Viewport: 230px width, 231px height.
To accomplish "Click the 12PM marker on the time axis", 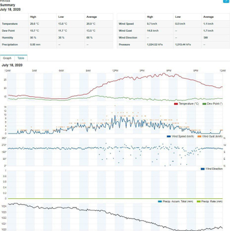I will click(x=115, y=71).
